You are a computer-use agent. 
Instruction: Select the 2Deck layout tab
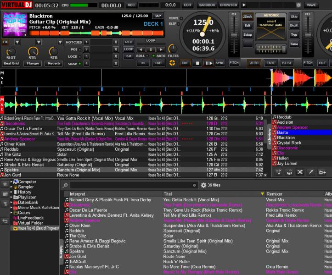(248, 16)
